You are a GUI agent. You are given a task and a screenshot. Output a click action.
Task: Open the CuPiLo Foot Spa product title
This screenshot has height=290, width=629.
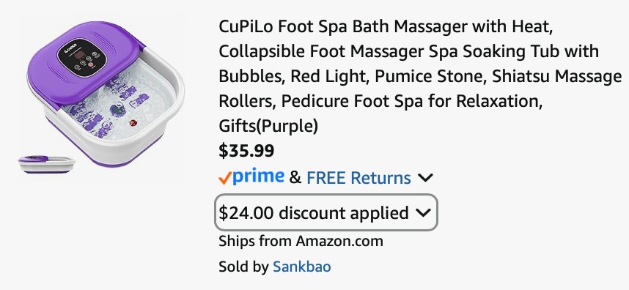pyautogui.click(x=420, y=76)
